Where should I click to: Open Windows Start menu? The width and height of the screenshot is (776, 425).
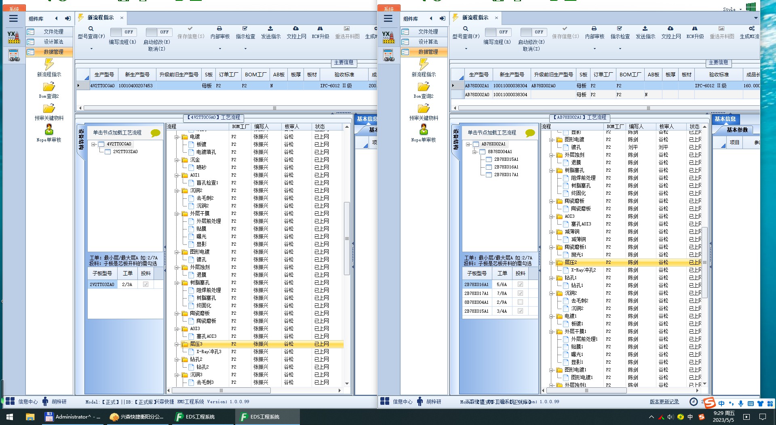point(10,417)
